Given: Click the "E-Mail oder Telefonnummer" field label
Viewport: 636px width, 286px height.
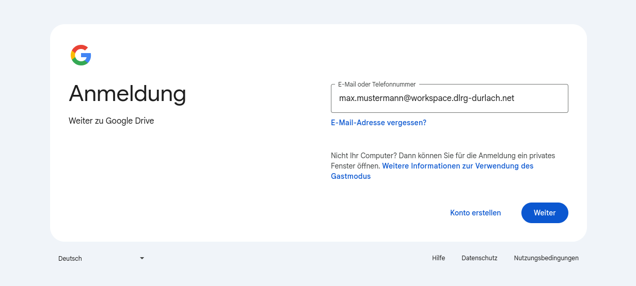Looking at the screenshot, I should 376,85.
